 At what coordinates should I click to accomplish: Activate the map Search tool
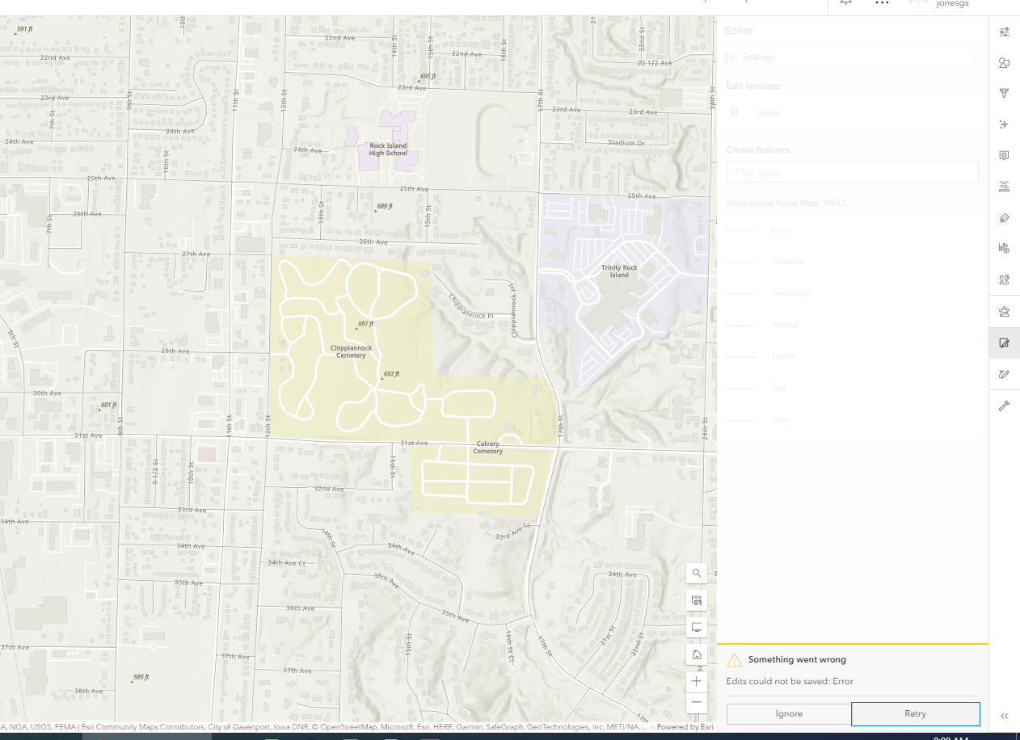coord(696,573)
